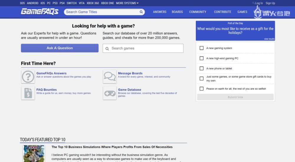Screen dimensions: 295x162
Task: Open the Contribute menu
Action: [222, 12]
